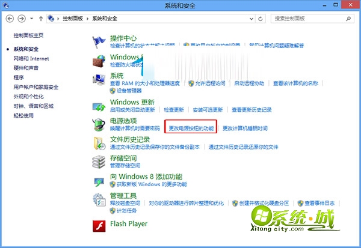
Task: Click the 文件历史记录 folder icon
Action: tap(99, 143)
